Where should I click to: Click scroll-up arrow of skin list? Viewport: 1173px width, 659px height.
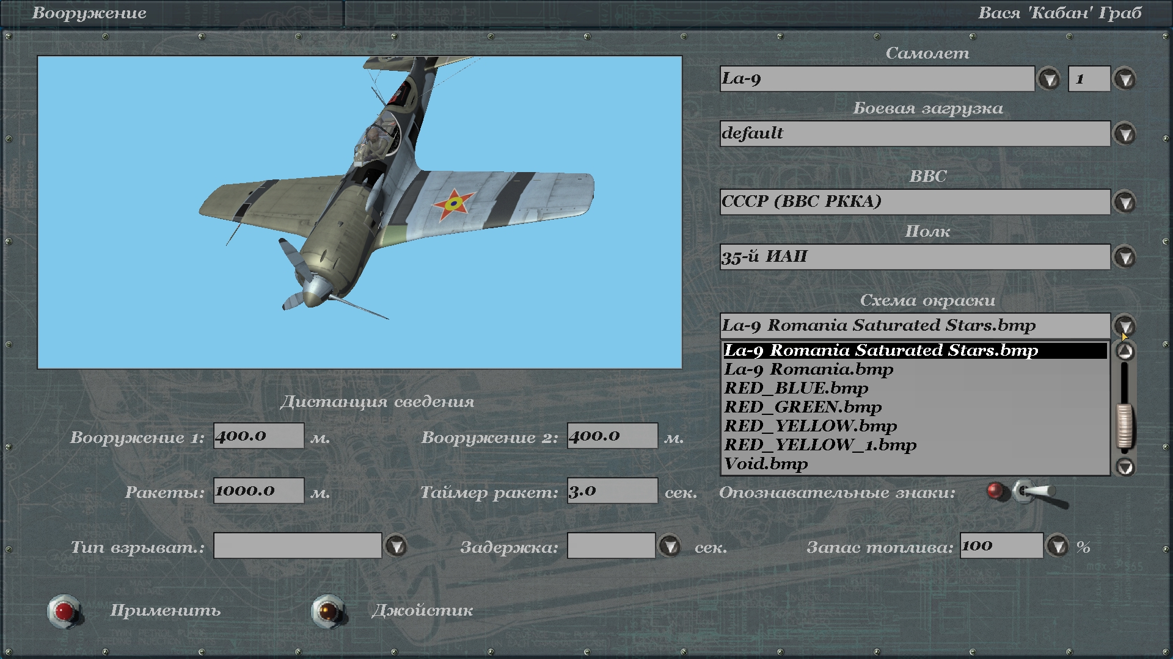click(1125, 351)
